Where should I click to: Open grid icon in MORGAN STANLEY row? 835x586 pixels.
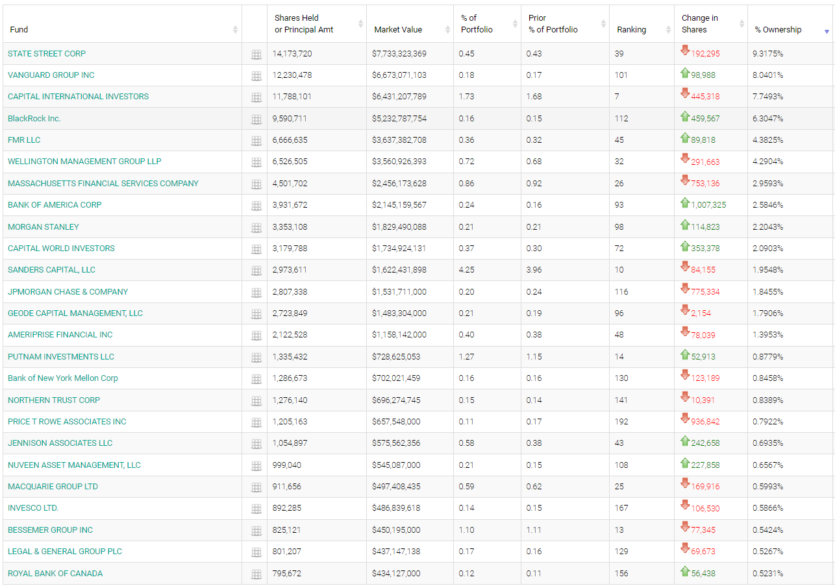pyautogui.click(x=256, y=228)
